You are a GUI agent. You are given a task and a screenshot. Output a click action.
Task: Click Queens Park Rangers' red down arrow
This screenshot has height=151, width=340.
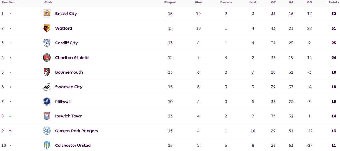click(x=10, y=131)
